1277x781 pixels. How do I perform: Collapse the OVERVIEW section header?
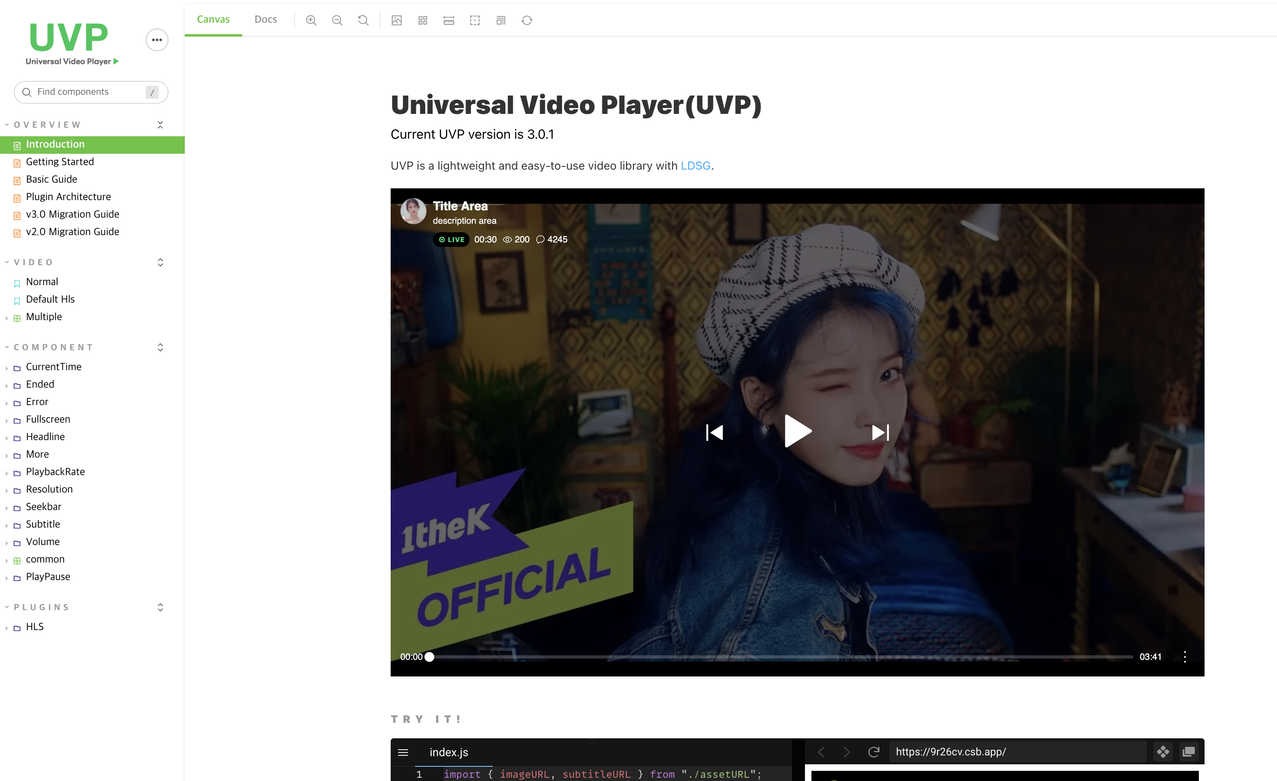(47, 125)
